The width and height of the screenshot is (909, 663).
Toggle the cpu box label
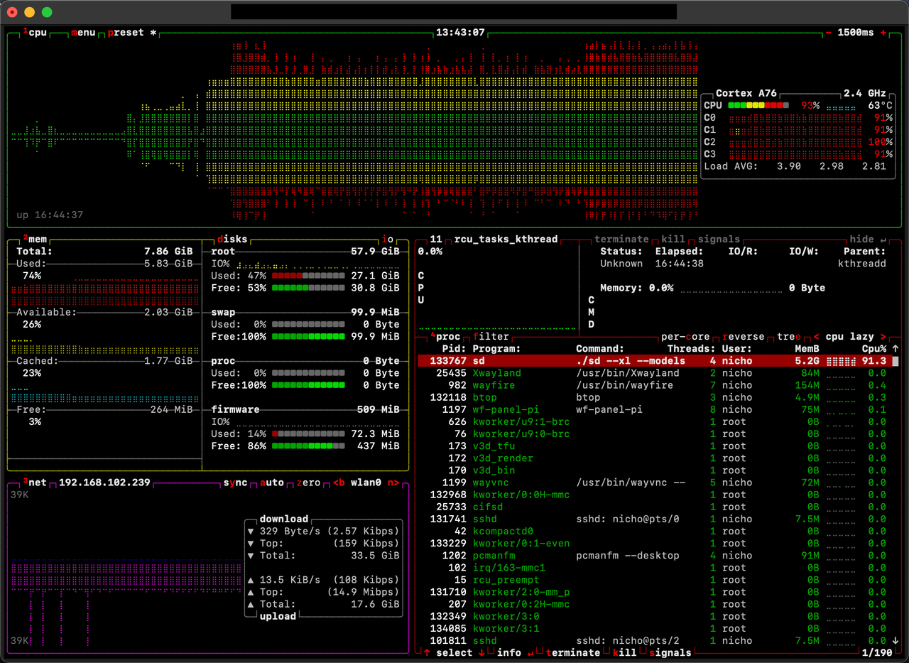(x=35, y=33)
